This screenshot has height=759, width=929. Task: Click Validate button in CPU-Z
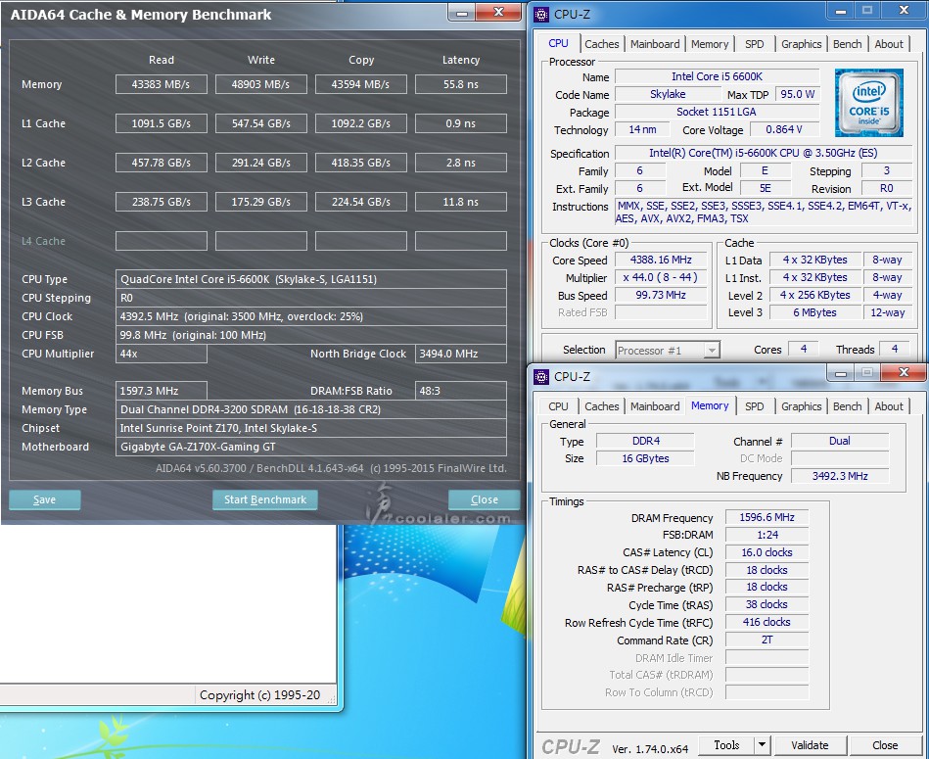[810, 744]
